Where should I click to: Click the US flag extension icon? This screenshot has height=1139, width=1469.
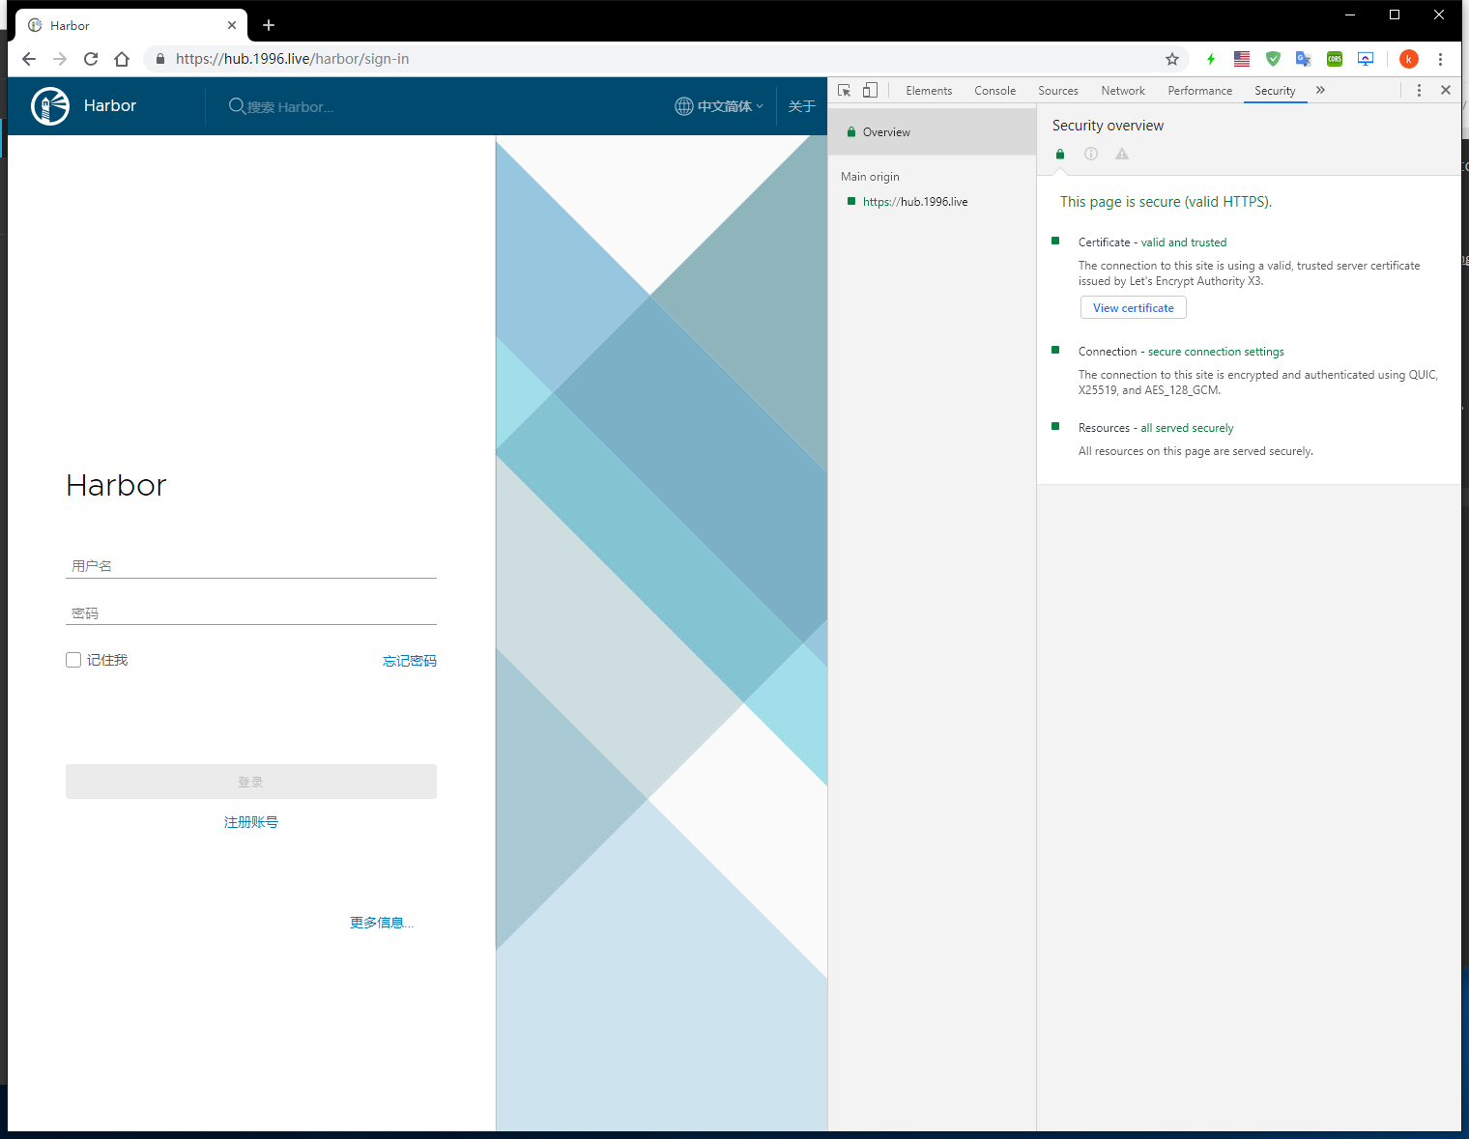(1242, 59)
